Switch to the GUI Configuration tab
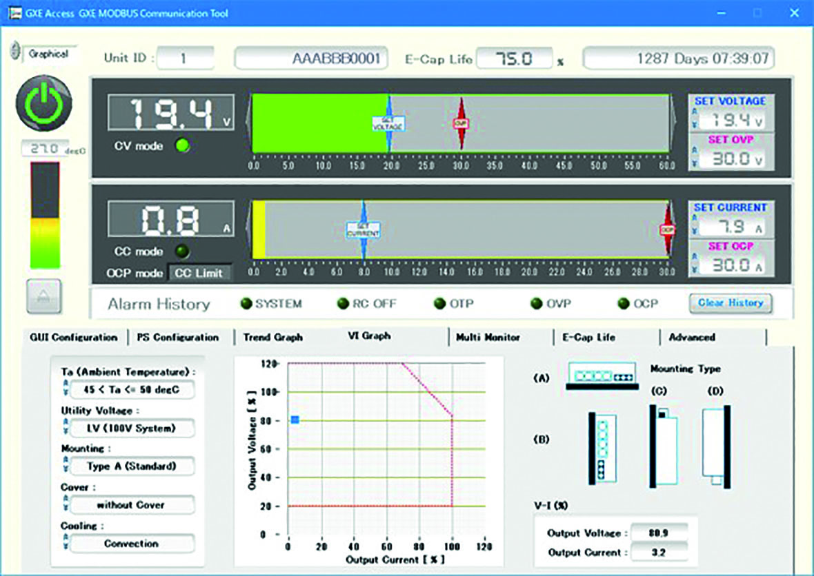 (x=74, y=338)
